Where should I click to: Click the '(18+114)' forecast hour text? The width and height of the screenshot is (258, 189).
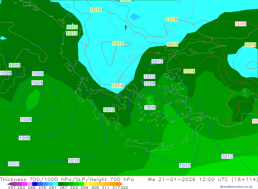click(x=245, y=179)
